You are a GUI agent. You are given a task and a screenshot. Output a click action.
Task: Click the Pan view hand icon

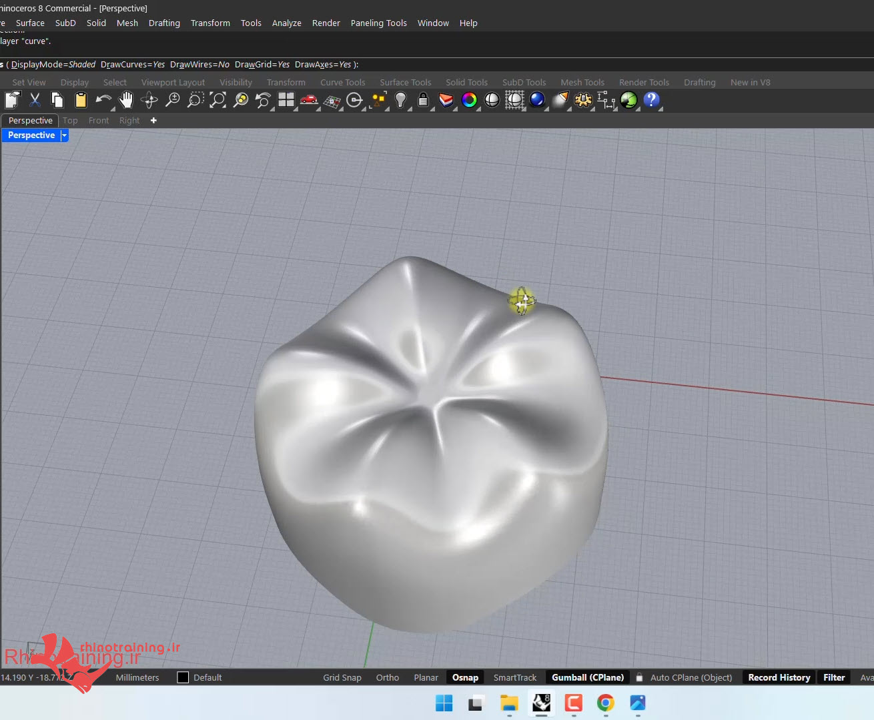(x=126, y=100)
